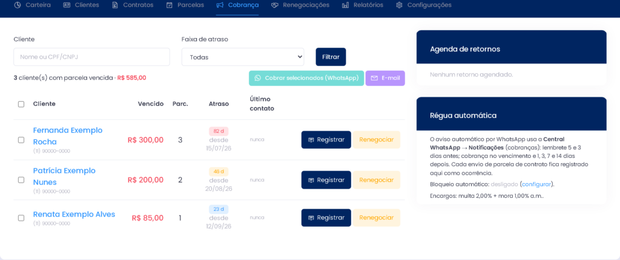The height and width of the screenshot is (260, 620).
Task: Click the Registrar note icon for Patrícia
Action: (x=311, y=180)
